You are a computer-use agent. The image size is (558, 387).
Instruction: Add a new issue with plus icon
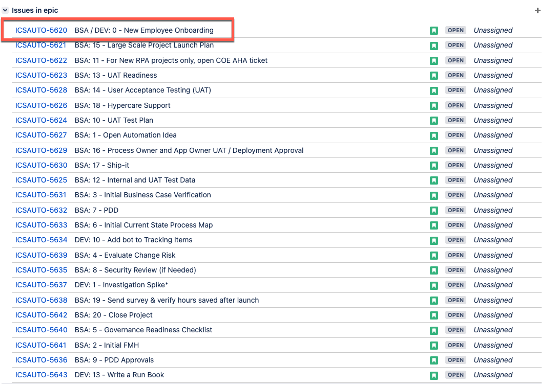(538, 11)
